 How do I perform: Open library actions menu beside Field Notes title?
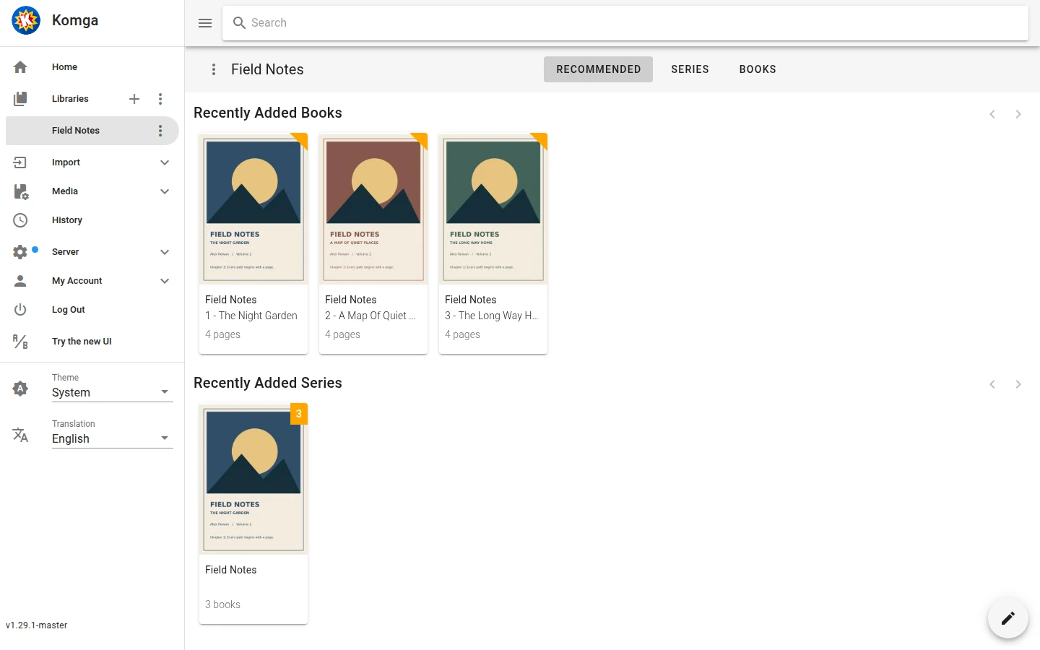point(214,69)
